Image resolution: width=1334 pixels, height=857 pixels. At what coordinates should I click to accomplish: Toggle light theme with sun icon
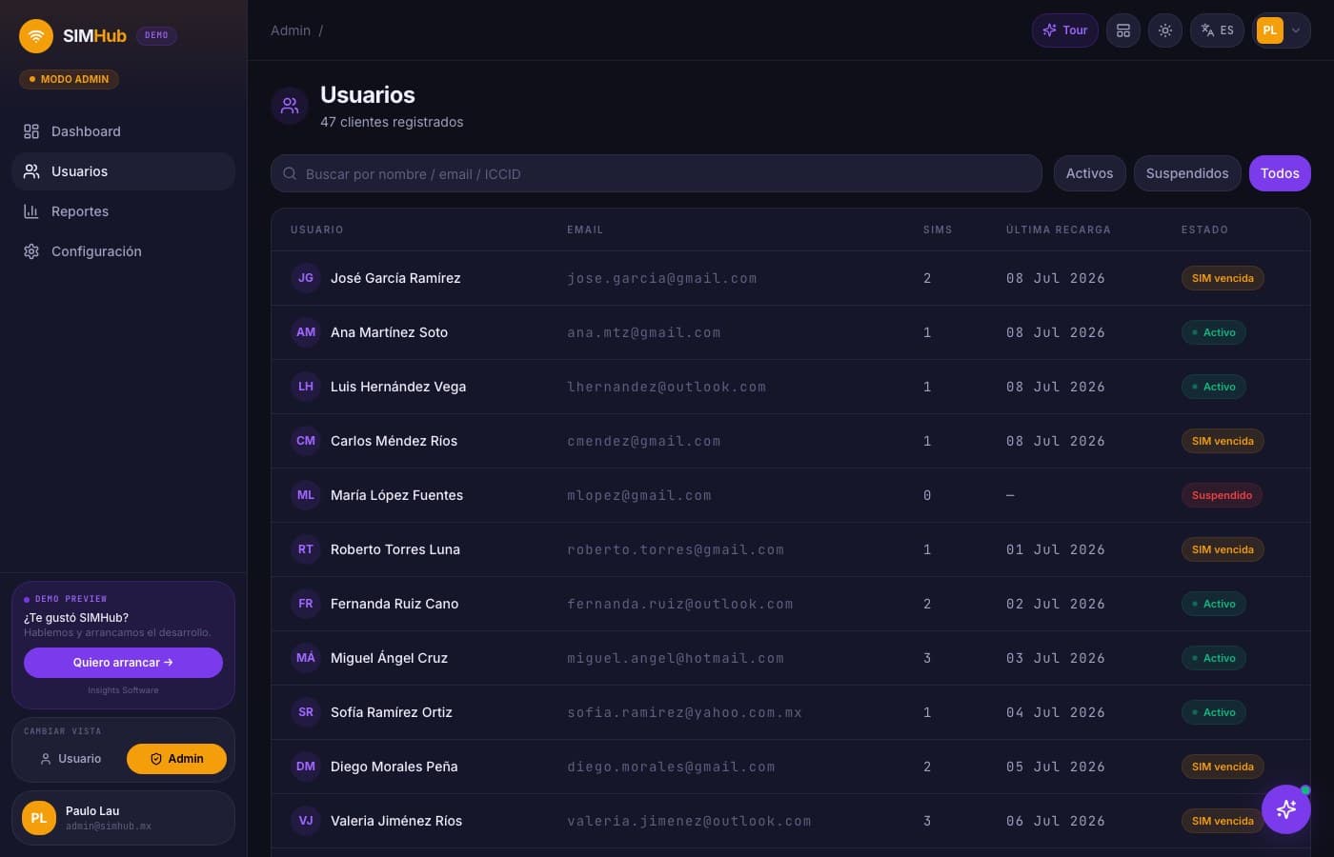pyautogui.click(x=1165, y=30)
